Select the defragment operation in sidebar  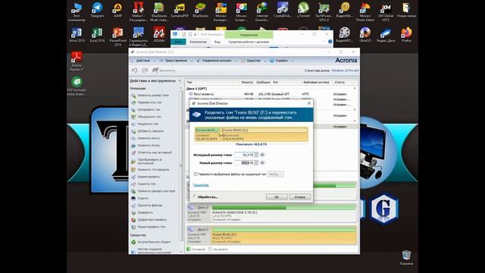[x=149, y=220]
